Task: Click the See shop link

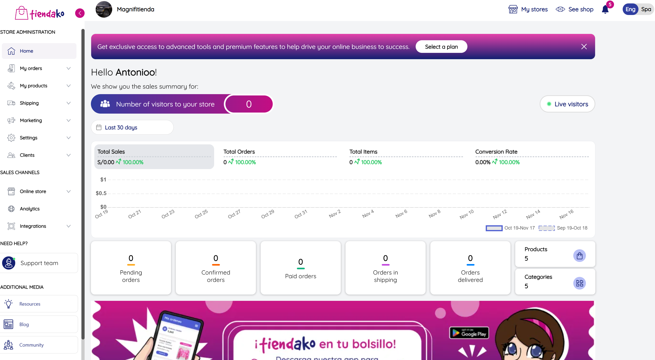Action: tap(575, 9)
